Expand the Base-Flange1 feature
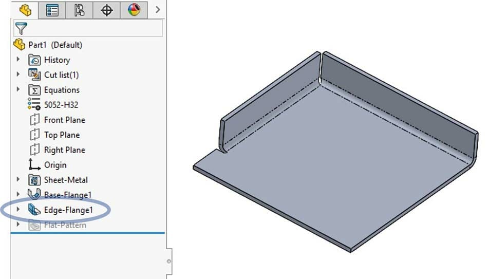The width and height of the screenshot is (488, 279). pyautogui.click(x=18, y=194)
